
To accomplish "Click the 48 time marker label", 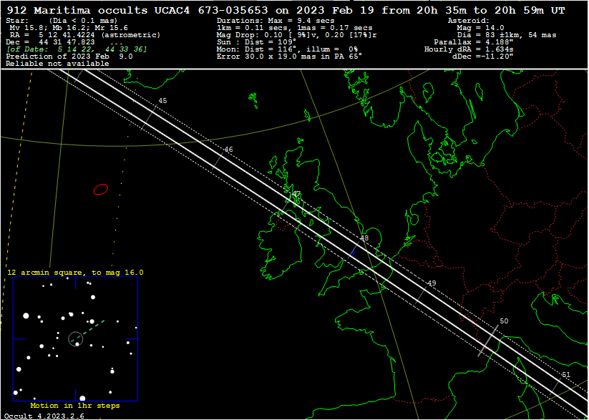I will coord(364,238).
